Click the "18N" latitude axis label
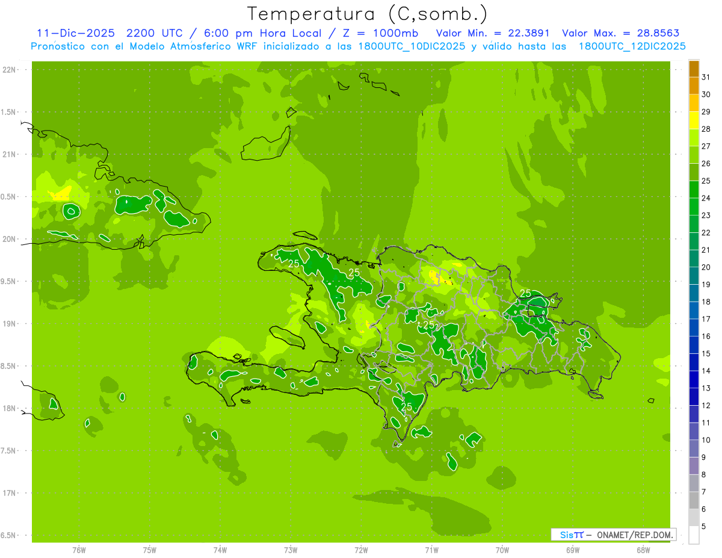722x558 pixels. point(10,409)
